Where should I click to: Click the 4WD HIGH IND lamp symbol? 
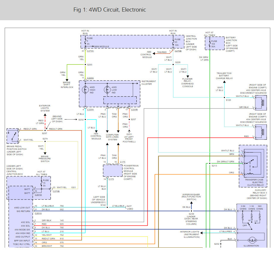tap(85, 90)
